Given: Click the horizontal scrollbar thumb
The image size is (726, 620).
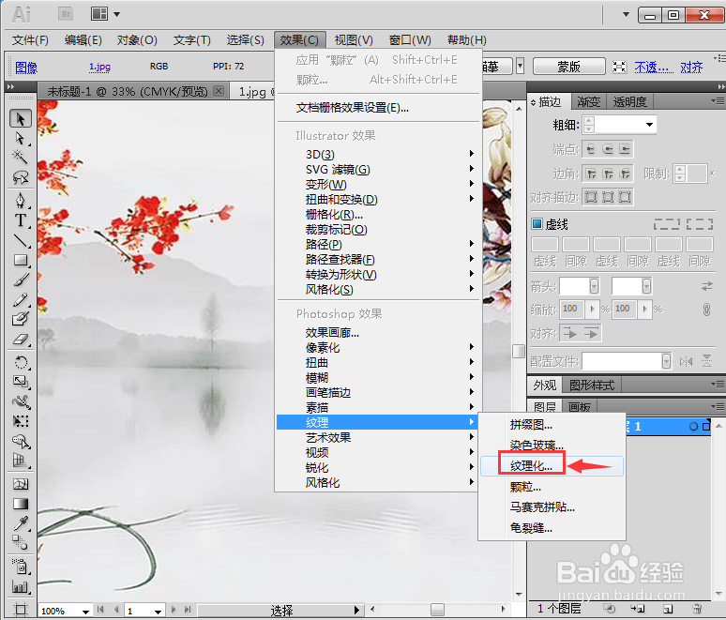Looking at the screenshot, I should [x=437, y=610].
